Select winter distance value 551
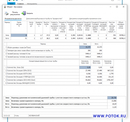Image resolution: width=130 pixels, height=122 pixels. [112, 35]
